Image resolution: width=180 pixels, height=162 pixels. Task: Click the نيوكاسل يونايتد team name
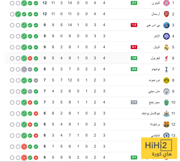click(x=151, y=113)
